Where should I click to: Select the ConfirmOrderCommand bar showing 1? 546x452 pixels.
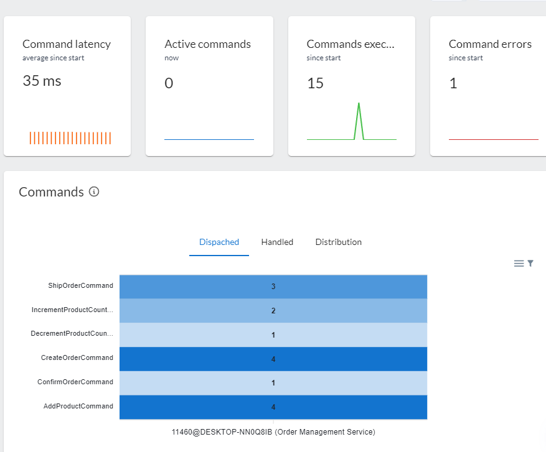pos(273,383)
